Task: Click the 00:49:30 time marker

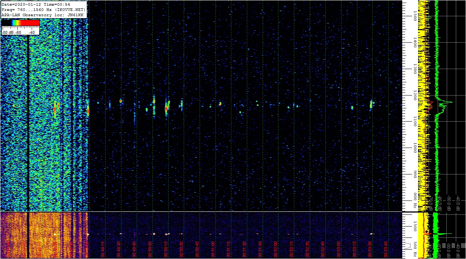Action: (118, 250)
